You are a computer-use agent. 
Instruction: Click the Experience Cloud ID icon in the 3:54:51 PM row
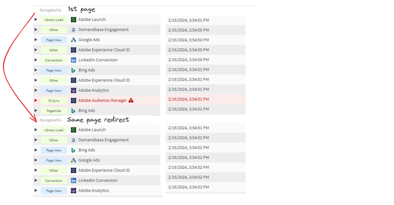73,80
